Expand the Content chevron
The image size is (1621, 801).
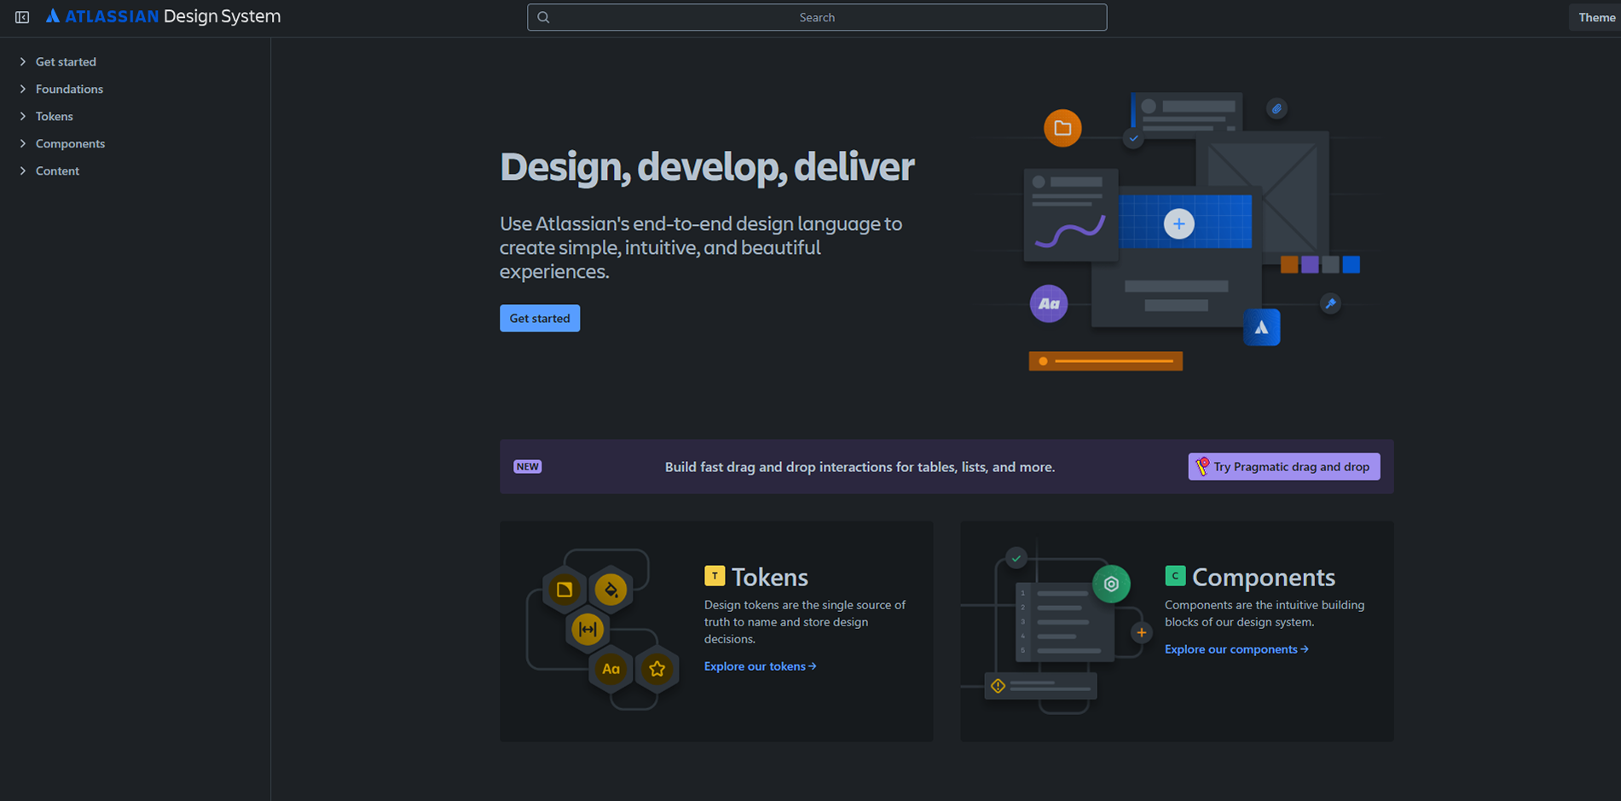pyautogui.click(x=23, y=170)
